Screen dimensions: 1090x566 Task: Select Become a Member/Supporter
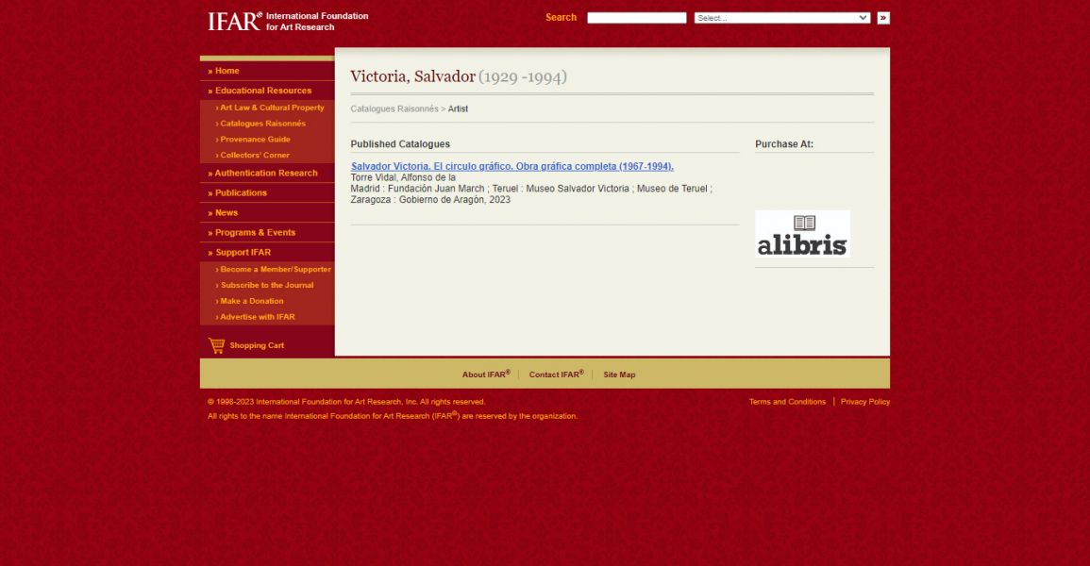click(x=275, y=270)
